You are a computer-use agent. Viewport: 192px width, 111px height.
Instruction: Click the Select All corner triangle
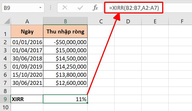pos(7,21)
